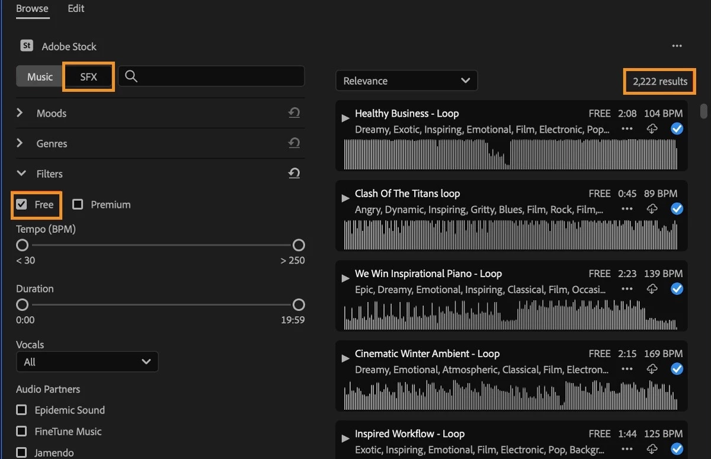Viewport: 711px width, 459px height.
Task: Click the We Win Inspirational Piano waveform
Action: (511, 314)
